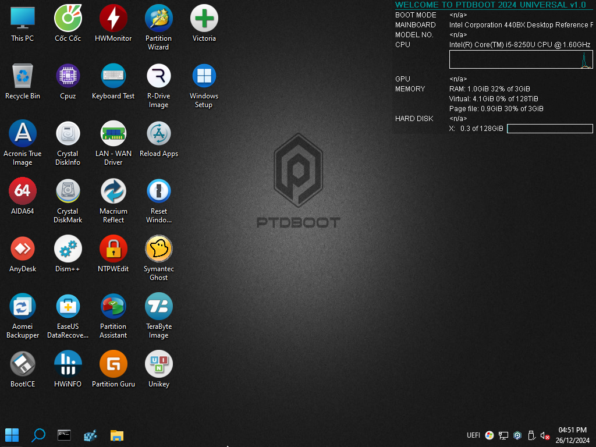The width and height of the screenshot is (596, 447).
Task: Click the Reload Apps icon
Action: point(158,139)
